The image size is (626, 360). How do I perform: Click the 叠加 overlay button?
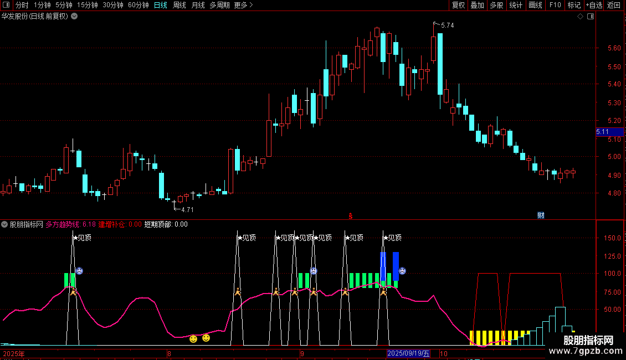[x=477, y=5]
